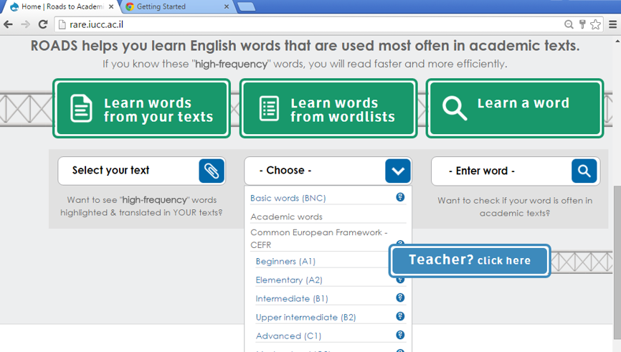The width and height of the screenshot is (621, 352).
Task: Click Learn words from your texts button
Action: (141, 108)
